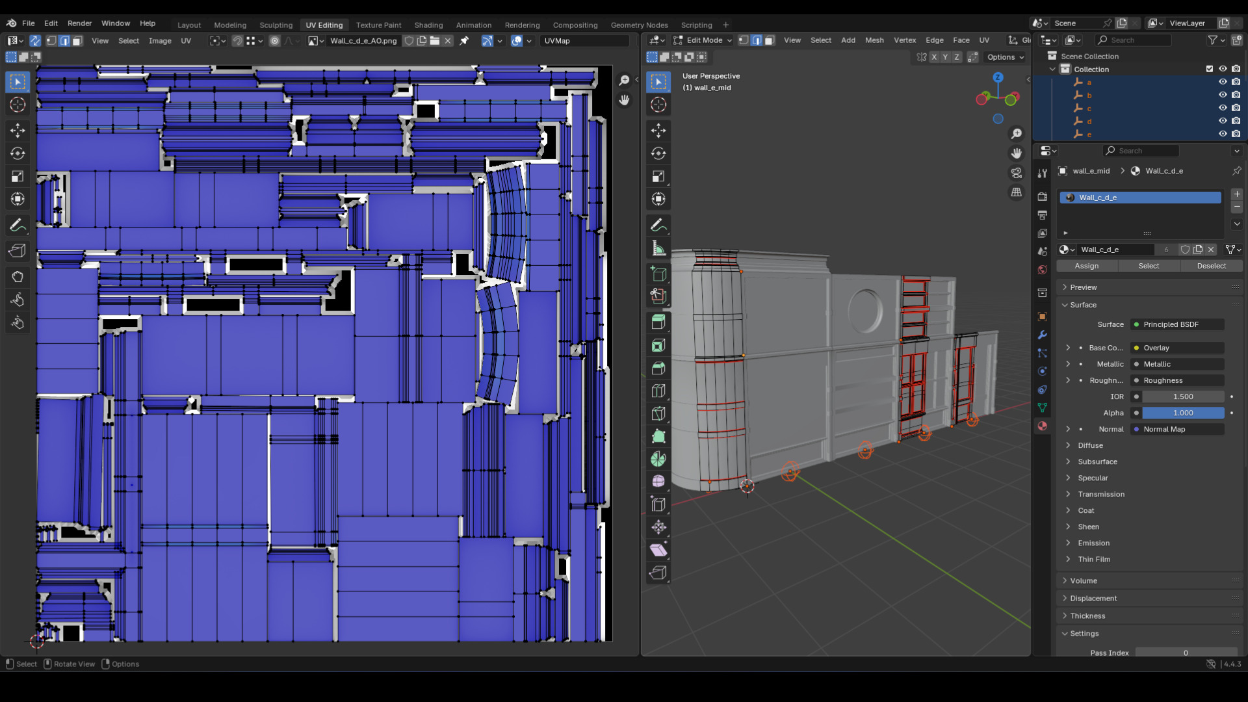Screen dimensions: 1248x702
Task: Hide collection a in viewport
Action: [1222, 82]
